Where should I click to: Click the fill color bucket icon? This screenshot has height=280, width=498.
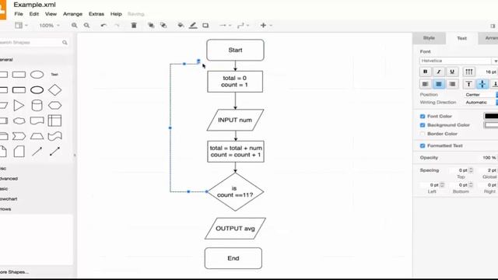tap(181, 25)
